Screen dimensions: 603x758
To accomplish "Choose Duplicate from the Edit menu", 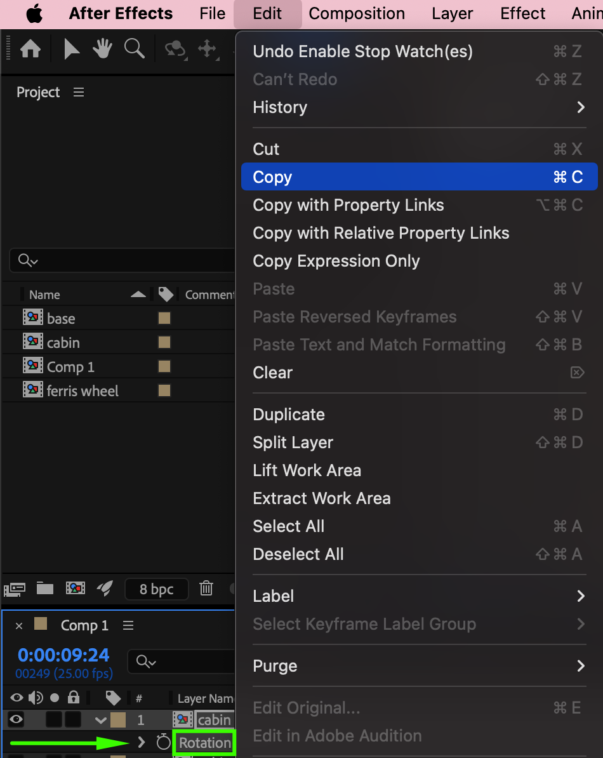I will (419, 415).
